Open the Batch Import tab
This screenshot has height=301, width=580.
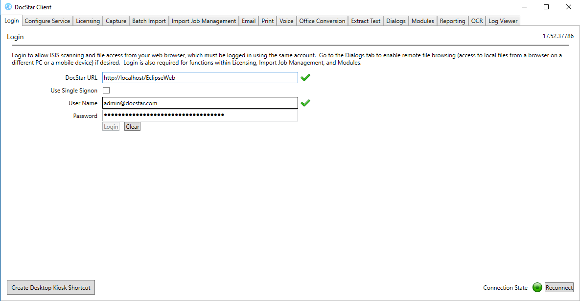[149, 21]
